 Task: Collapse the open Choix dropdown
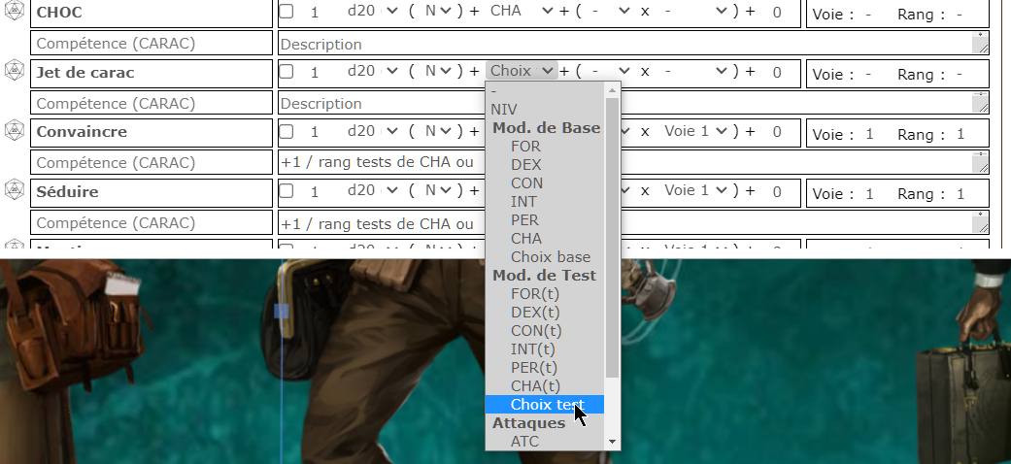tap(522, 71)
